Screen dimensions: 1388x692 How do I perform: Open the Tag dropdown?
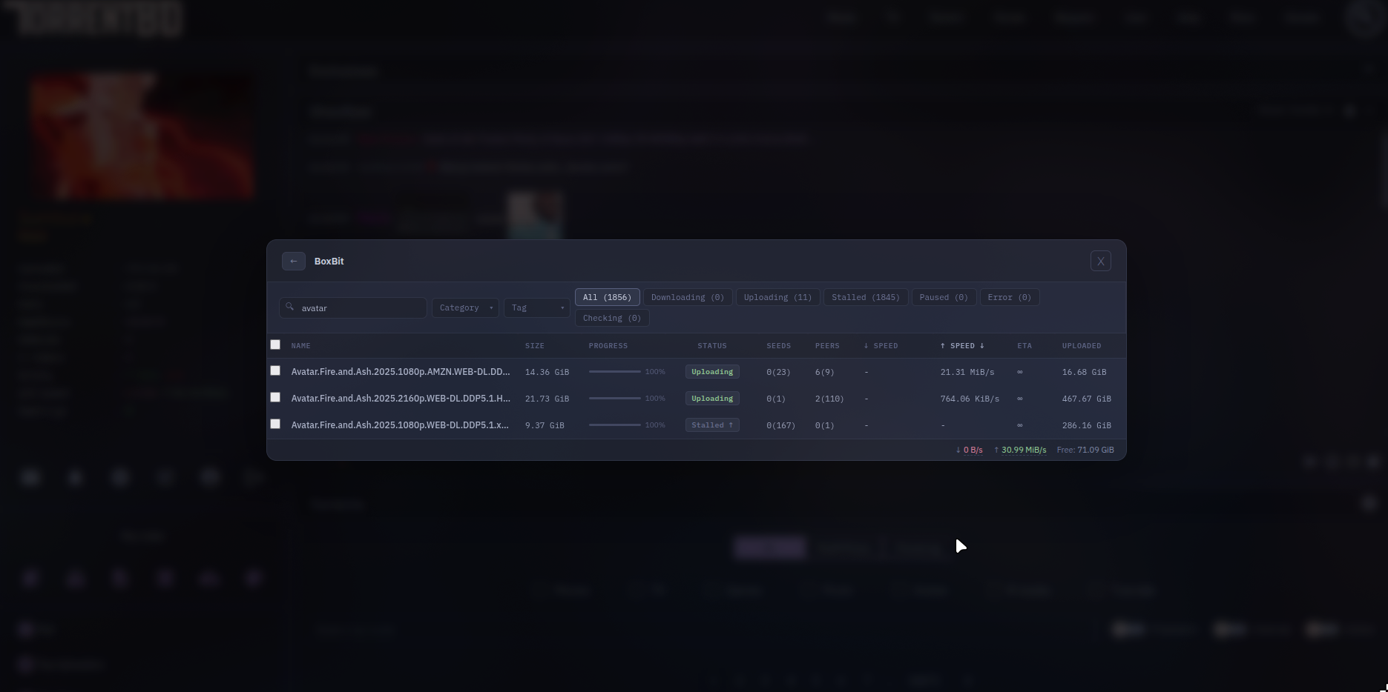pos(536,308)
